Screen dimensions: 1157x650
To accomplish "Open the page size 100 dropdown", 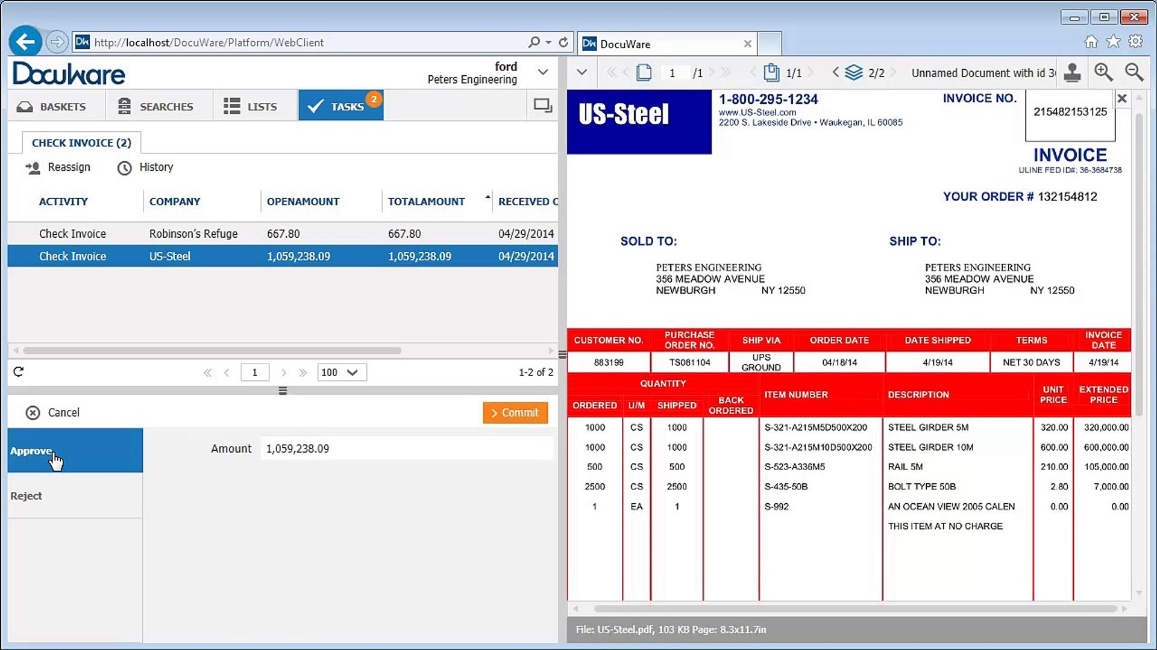I will pos(342,373).
